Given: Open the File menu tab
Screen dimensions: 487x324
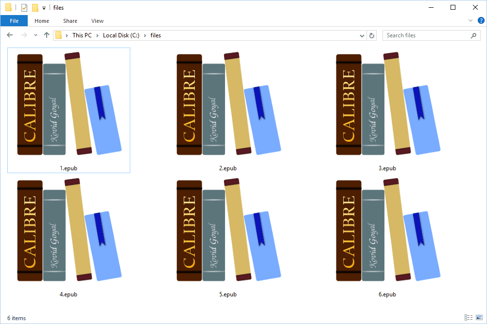Looking at the screenshot, I should (x=14, y=21).
